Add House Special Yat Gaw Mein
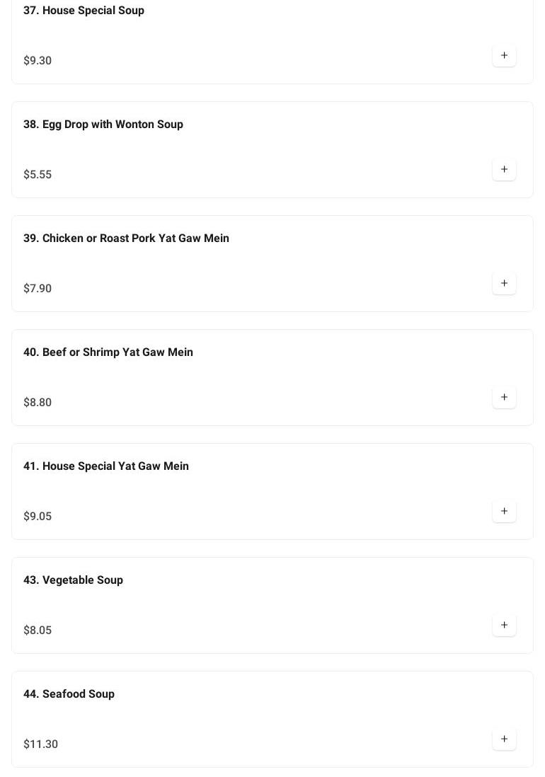Image resolution: width=545 pixels, height=777 pixels. [x=504, y=512]
